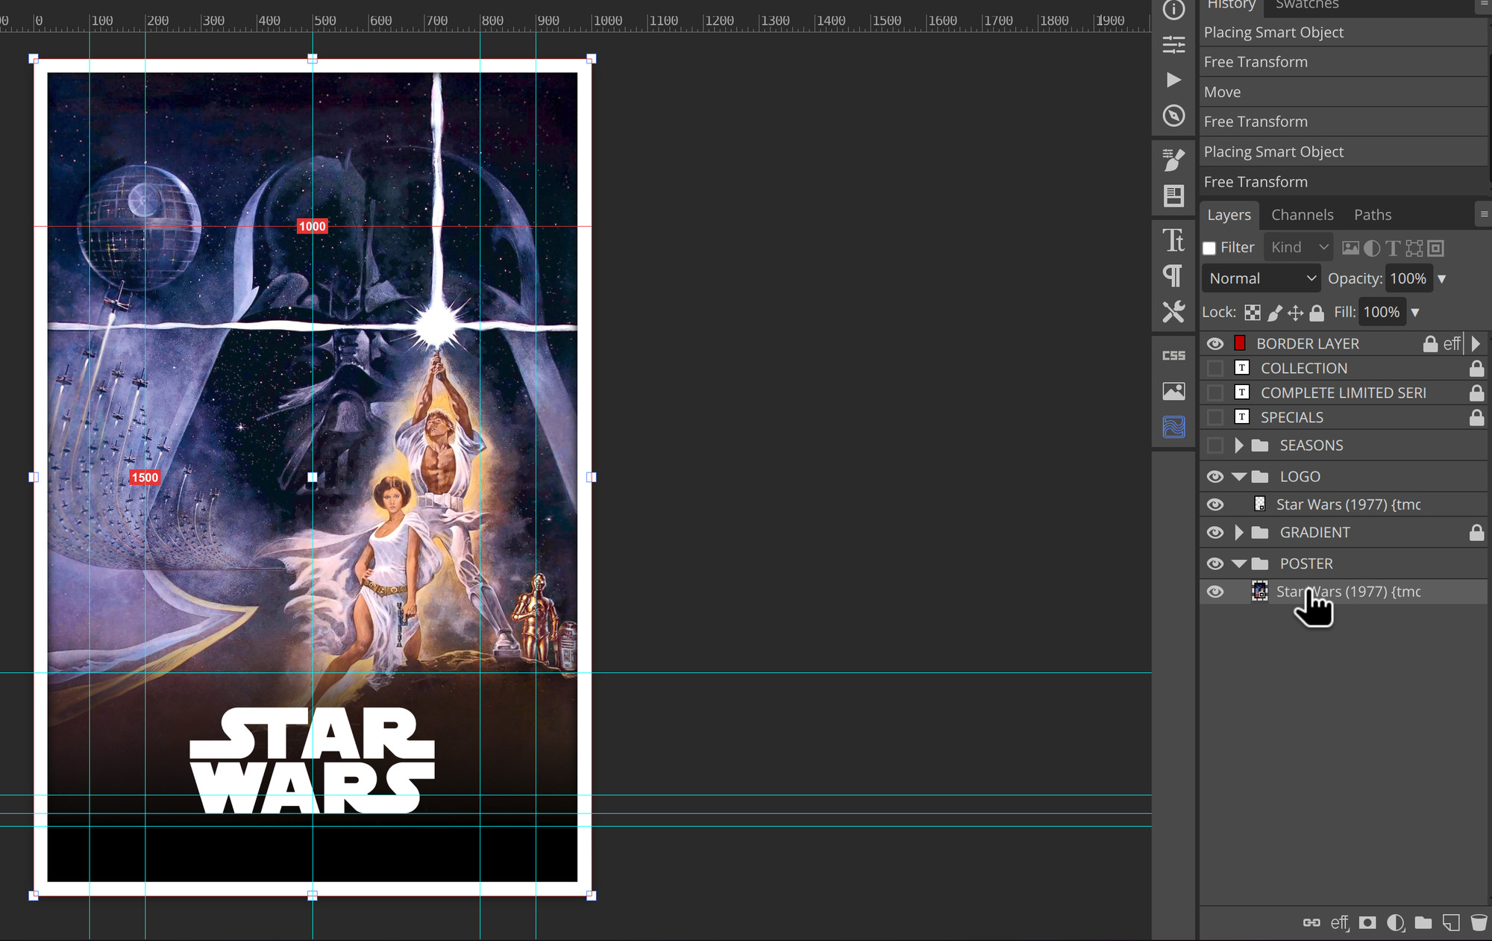Open the Fill slider arrow
This screenshot has height=941, width=1492.
coord(1415,313)
